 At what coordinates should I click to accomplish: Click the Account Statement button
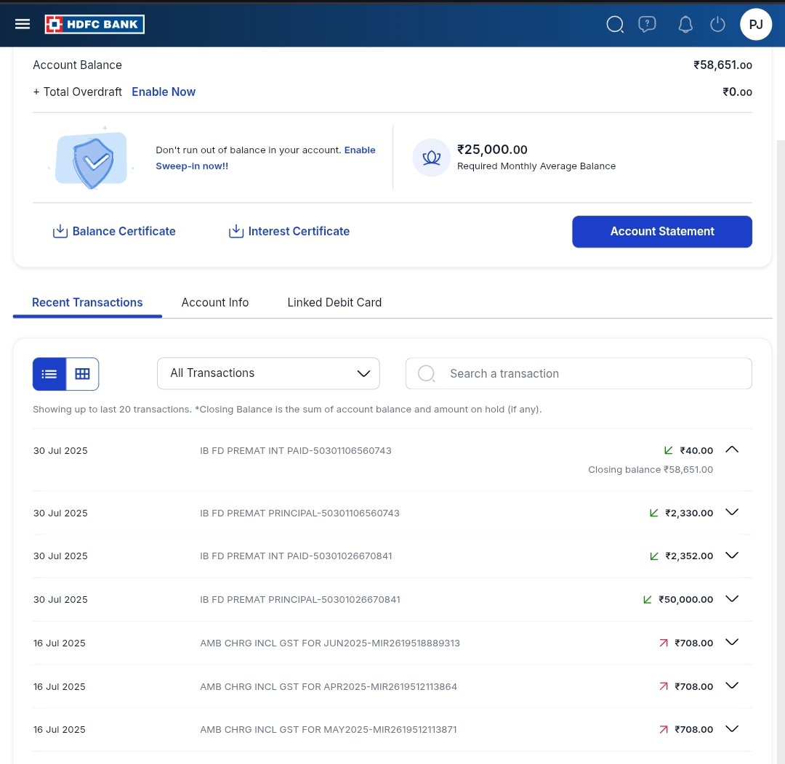pos(662,231)
